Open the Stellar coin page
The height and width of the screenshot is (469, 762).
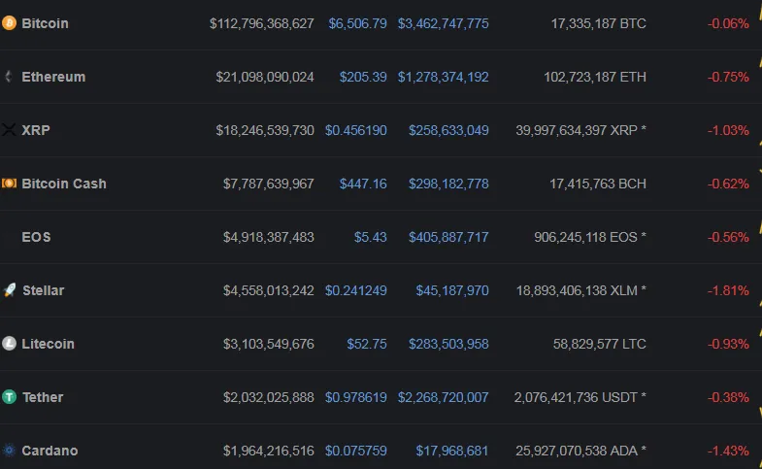tap(44, 290)
